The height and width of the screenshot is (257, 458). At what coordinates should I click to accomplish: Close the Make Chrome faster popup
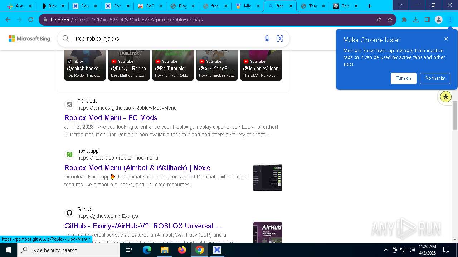(x=446, y=39)
